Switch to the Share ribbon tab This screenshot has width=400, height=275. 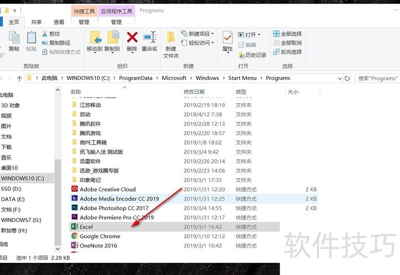pos(36,22)
